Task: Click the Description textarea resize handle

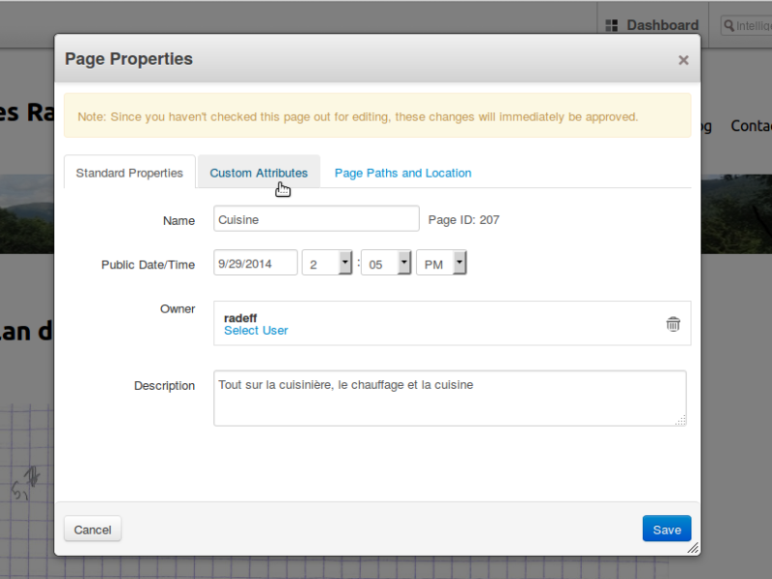Action: (680, 420)
